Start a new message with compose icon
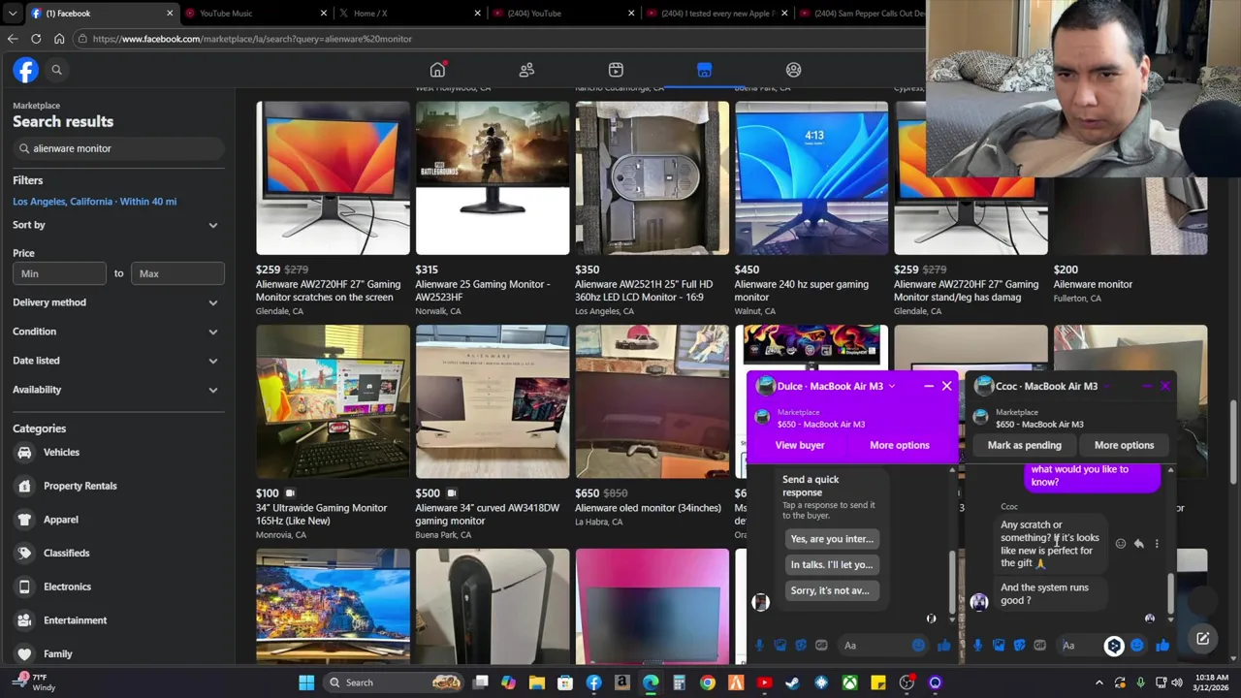This screenshot has width=1241, height=698. [1202, 639]
